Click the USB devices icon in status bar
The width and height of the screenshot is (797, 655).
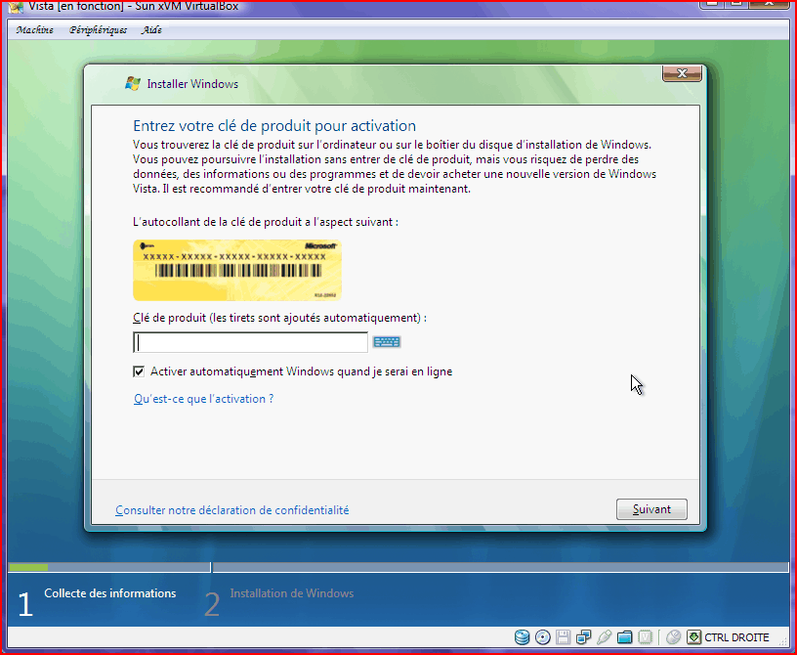tap(604, 637)
